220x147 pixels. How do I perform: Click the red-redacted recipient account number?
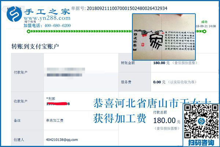point(58,104)
